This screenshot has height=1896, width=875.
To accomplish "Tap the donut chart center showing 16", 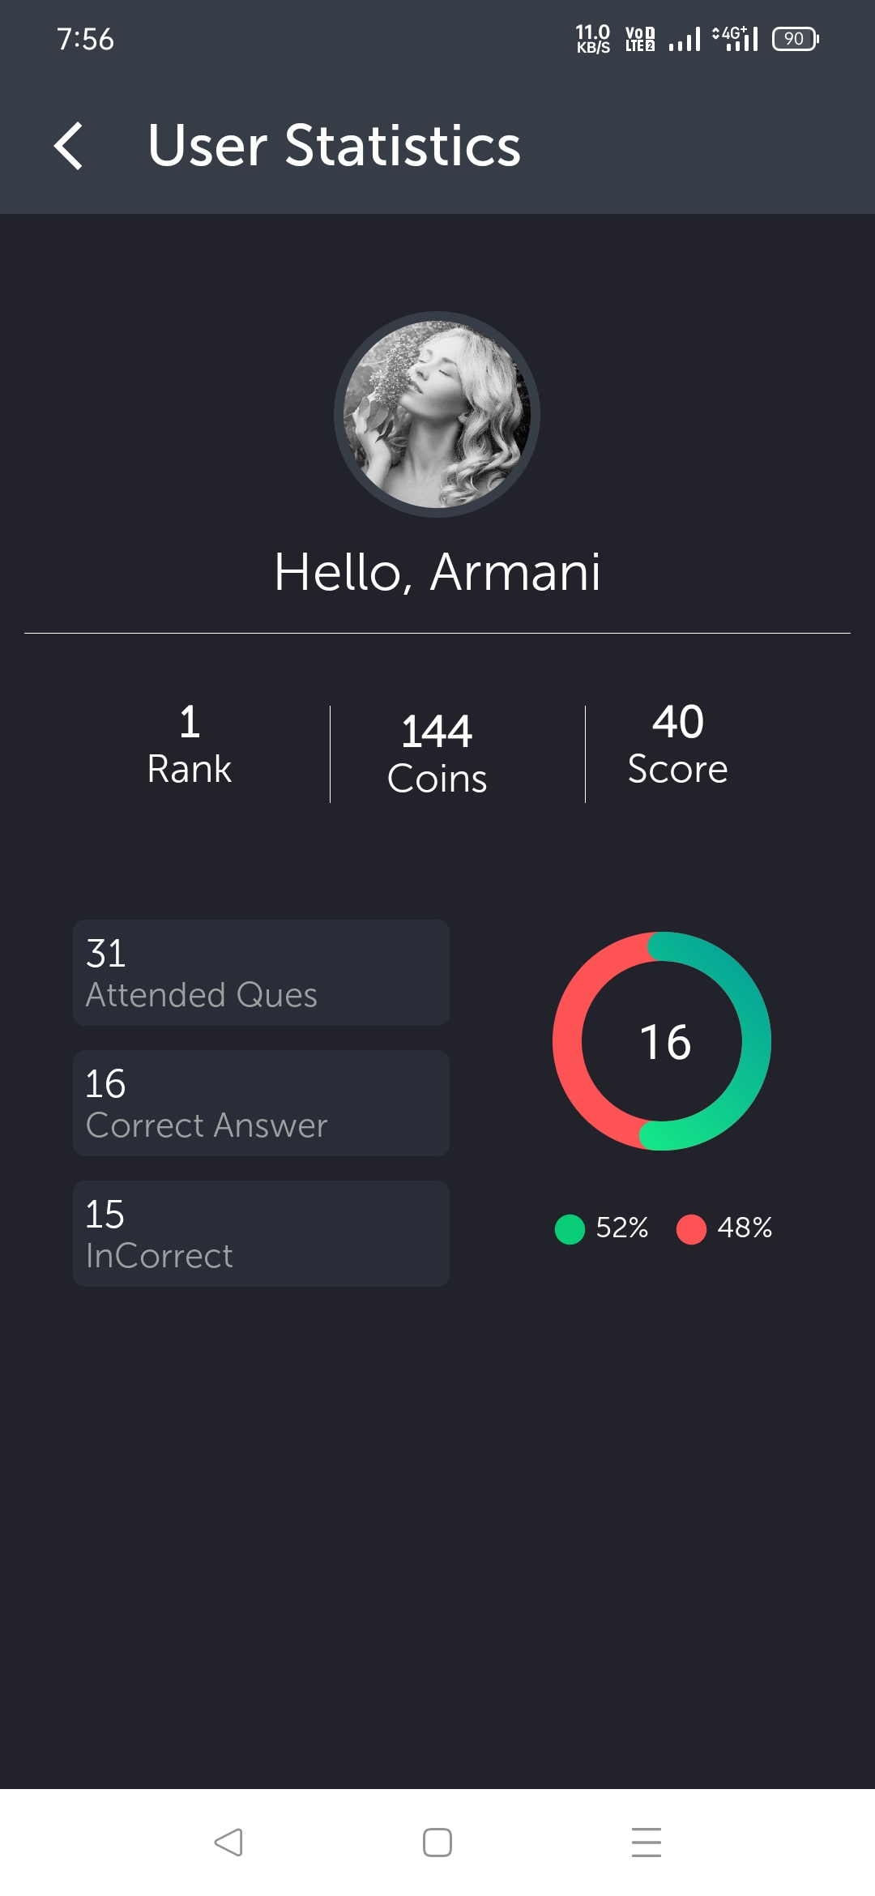I will 664,1042.
